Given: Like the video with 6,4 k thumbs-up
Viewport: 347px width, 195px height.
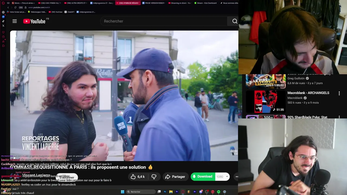Looking at the screenshot, I should pos(138,177).
